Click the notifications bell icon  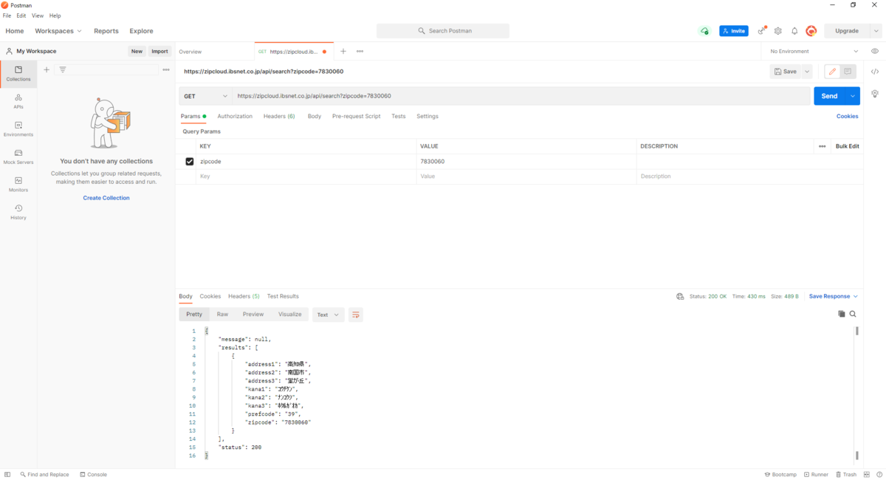tap(794, 31)
